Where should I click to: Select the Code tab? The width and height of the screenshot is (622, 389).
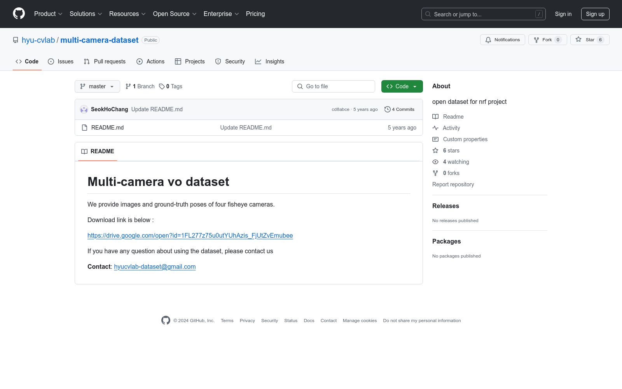point(27,61)
